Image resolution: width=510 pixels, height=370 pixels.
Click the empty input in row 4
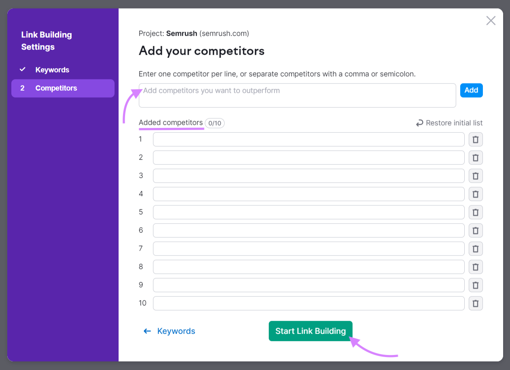pyautogui.click(x=308, y=194)
